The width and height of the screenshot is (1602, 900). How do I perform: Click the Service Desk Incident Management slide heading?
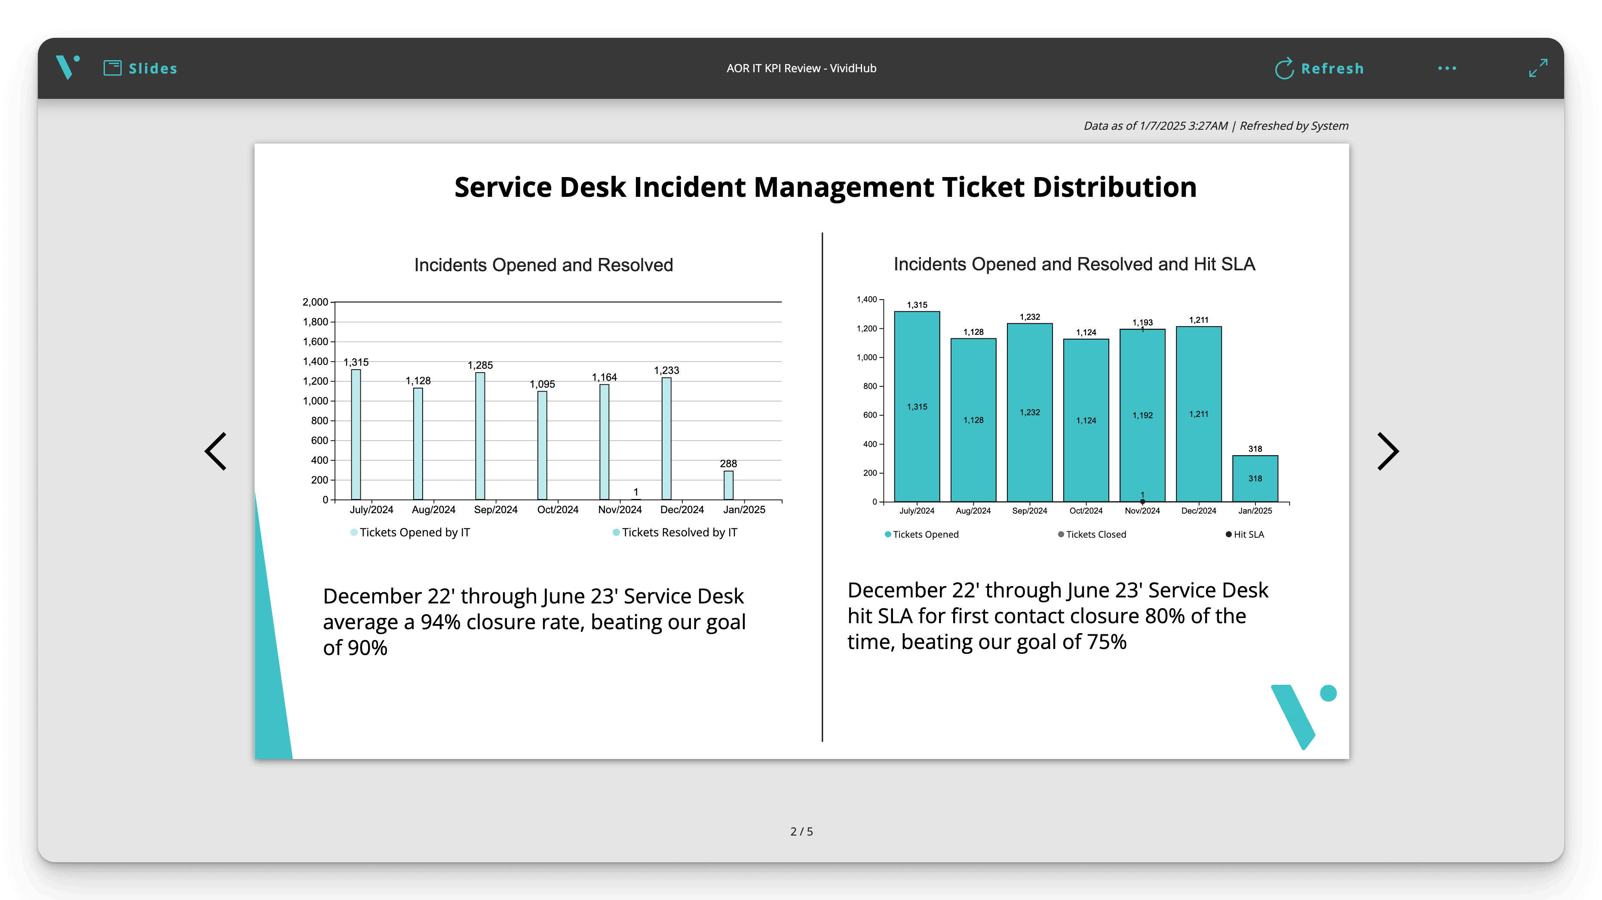pos(825,187)
